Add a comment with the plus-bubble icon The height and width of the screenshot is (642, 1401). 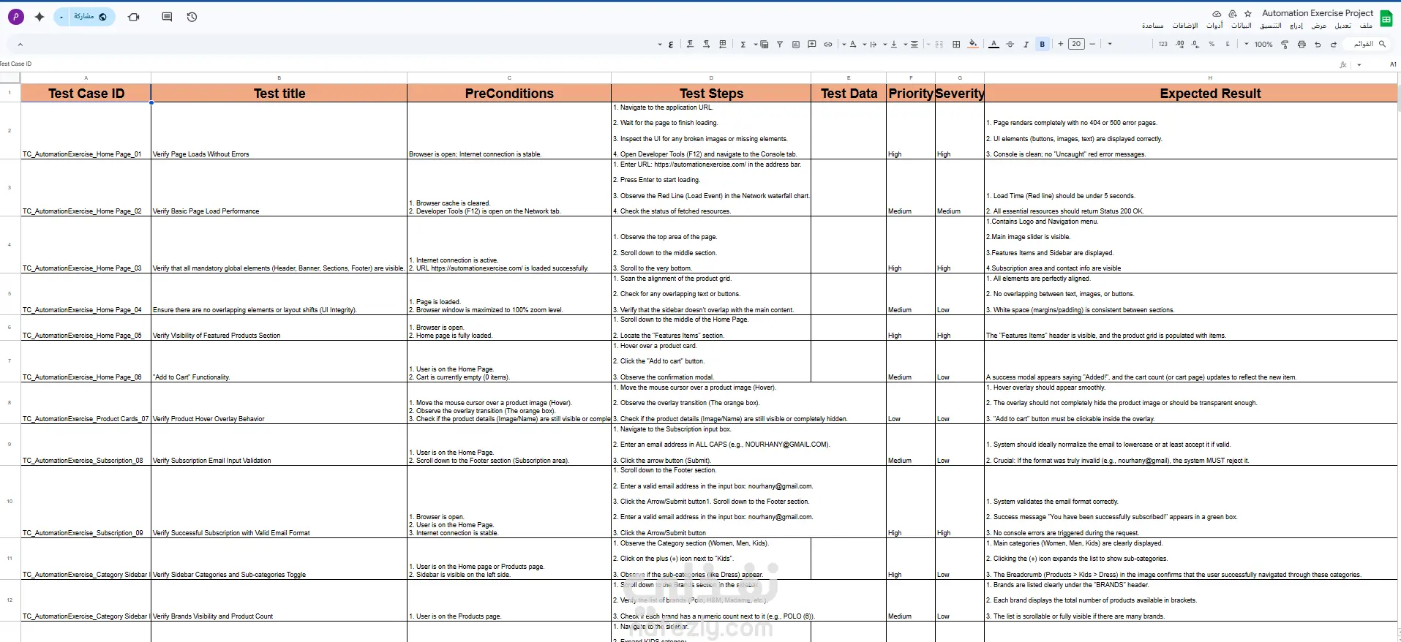812,44
